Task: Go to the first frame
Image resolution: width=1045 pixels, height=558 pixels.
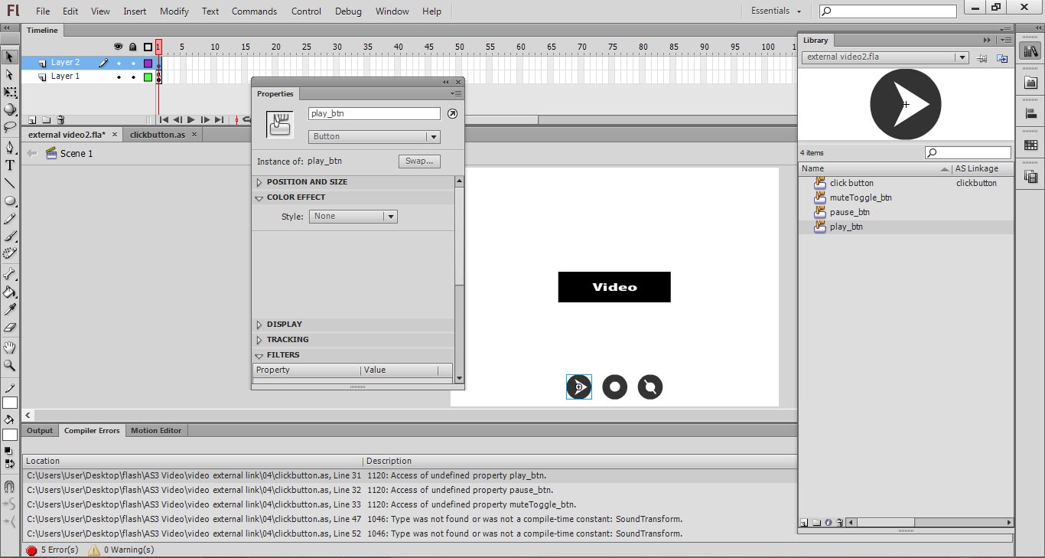Action: (164, 120)
